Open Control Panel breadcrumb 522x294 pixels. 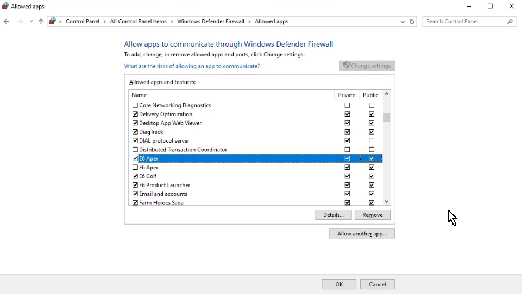83,21
